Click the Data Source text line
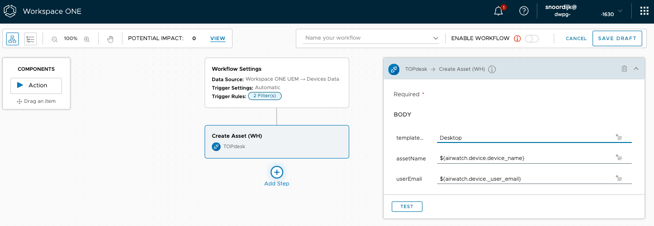654x226 pixels. 275,79
